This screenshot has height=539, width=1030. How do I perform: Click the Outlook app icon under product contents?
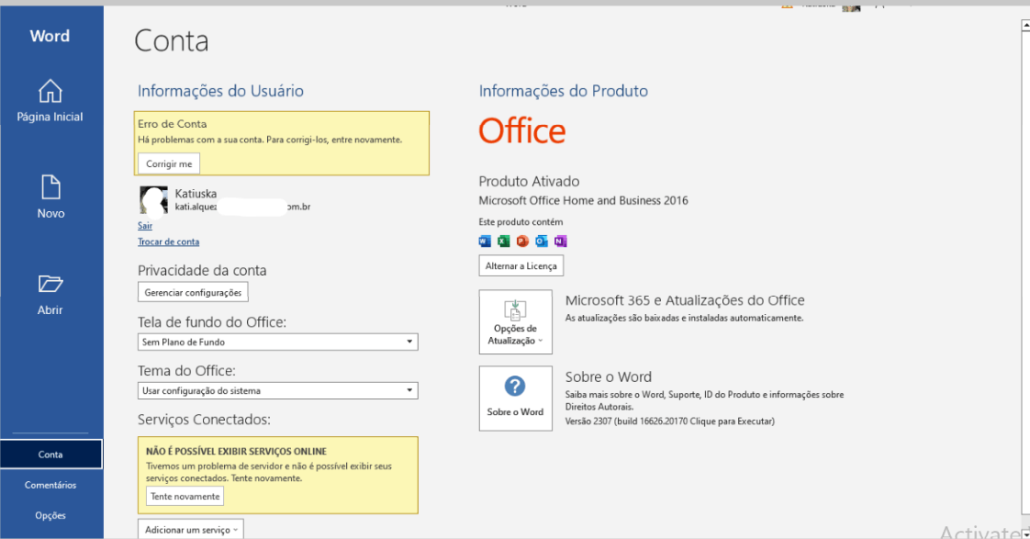pos(542,241)
